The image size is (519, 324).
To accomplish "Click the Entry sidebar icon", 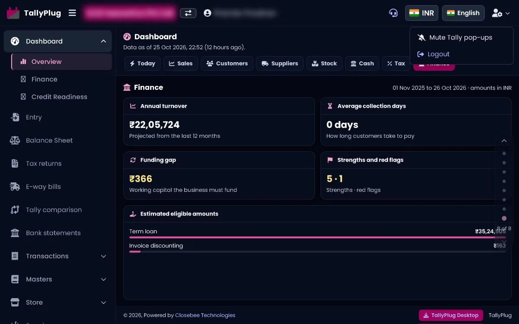I will pyautogui.click(x=15, y=117).
